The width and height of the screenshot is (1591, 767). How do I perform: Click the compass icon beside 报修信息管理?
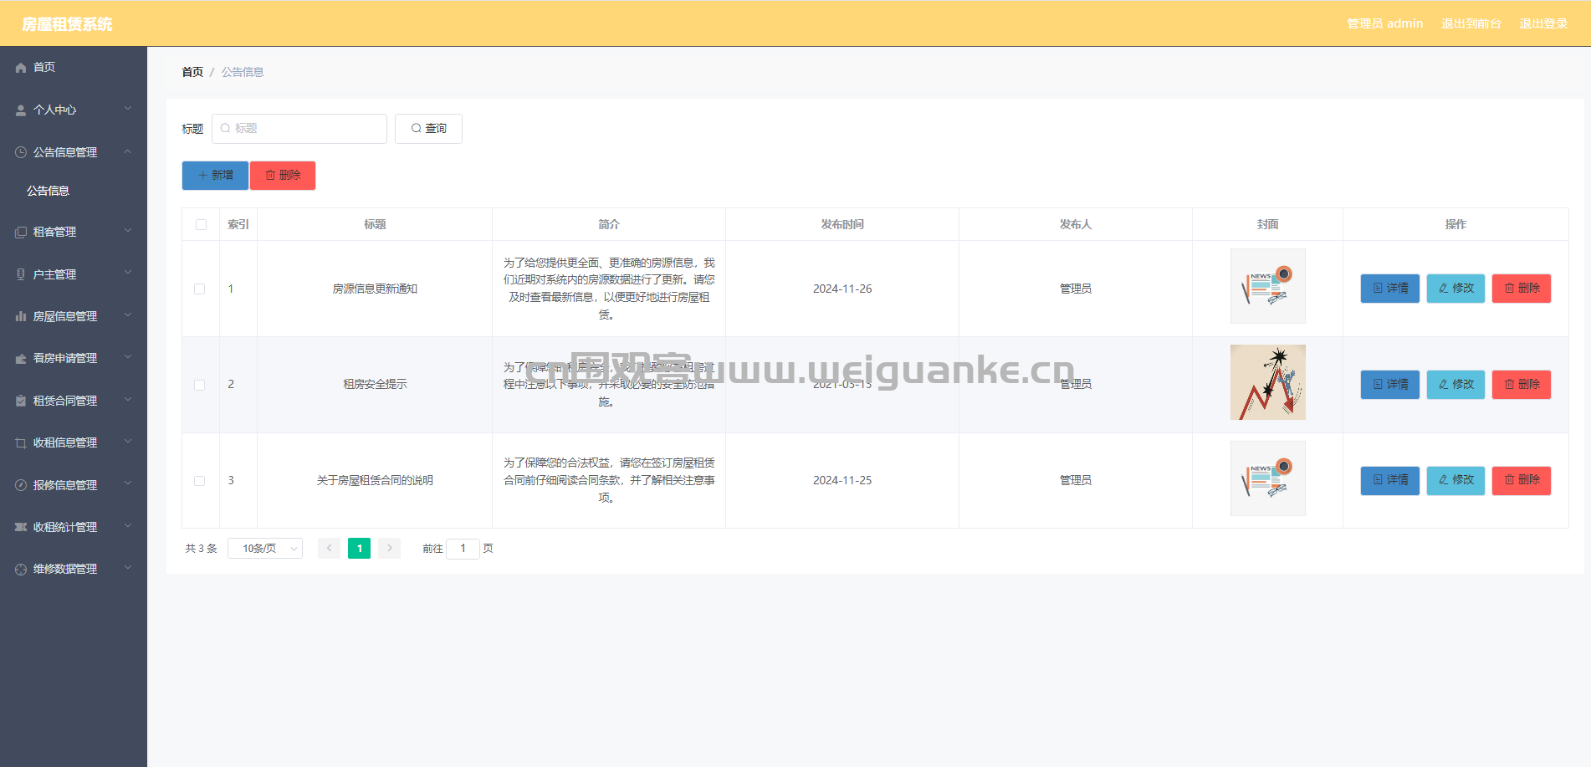coord(21,485)
